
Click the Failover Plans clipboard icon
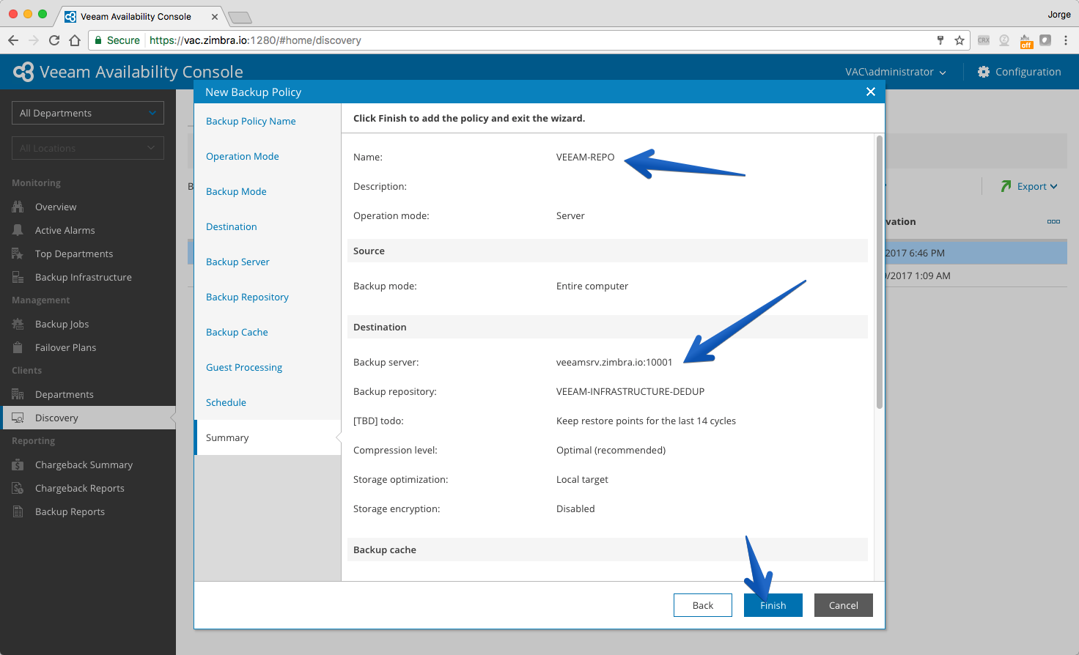point(18,347)
